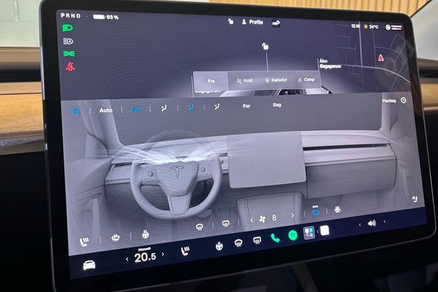The height and width of the screenshot is (292, 438).
Task: Tap the speaker volume icon
Action: (372, 223)
